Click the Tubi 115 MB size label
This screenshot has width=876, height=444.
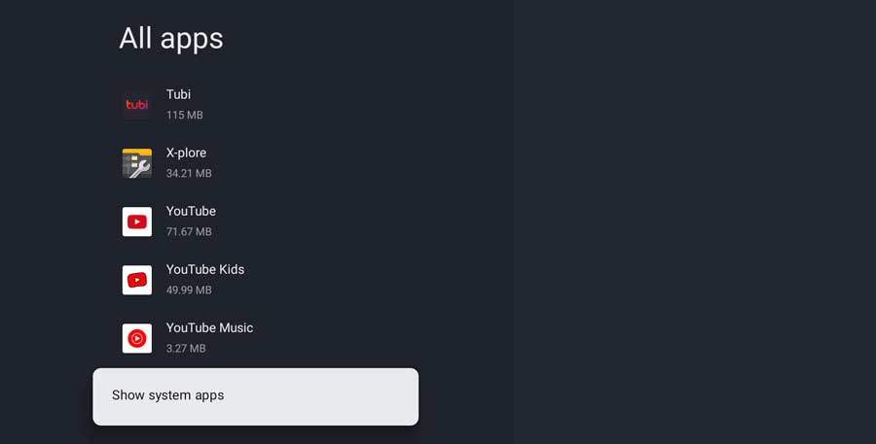pos(184,115)
